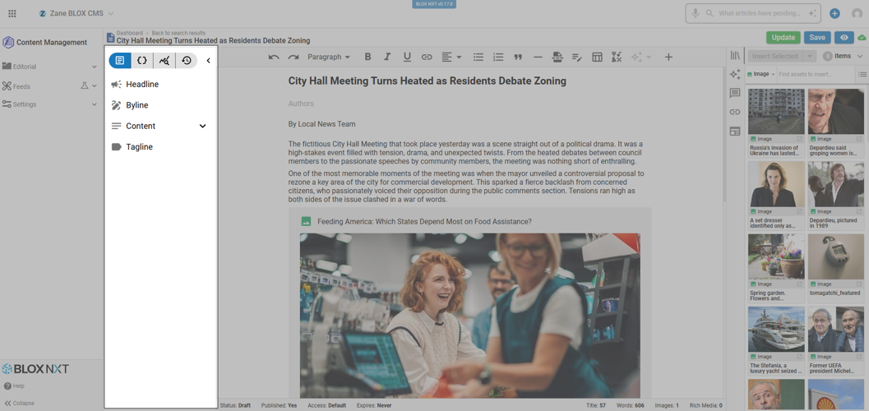Image resolution: width=869 pixels, height=411 pixels.
Task: Open the Image asset type dropdown
Action: point(760,74)
